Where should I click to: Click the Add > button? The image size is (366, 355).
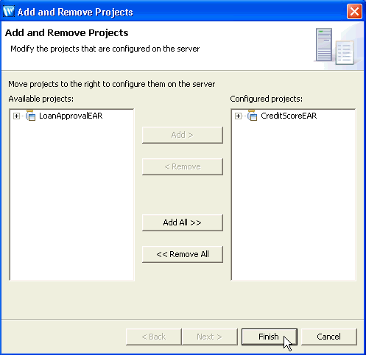[x=183, y=135]
